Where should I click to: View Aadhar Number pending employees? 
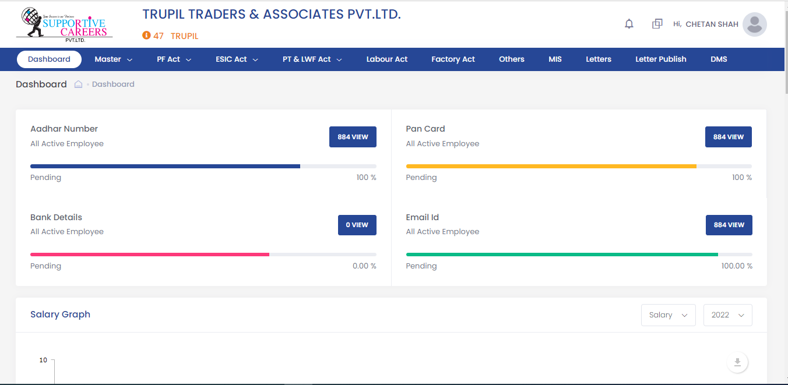[x=353, y=137]
